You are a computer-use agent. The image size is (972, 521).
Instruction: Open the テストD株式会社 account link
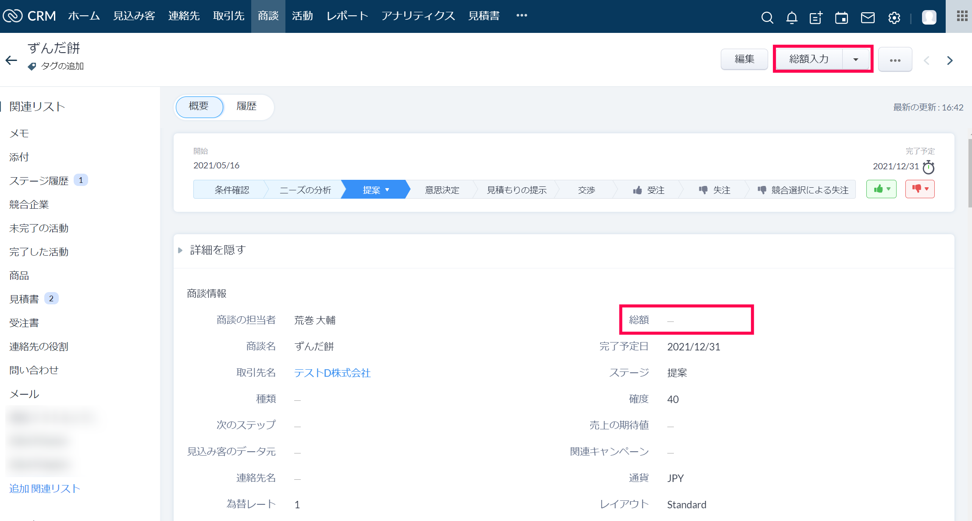tap(332, 373)
